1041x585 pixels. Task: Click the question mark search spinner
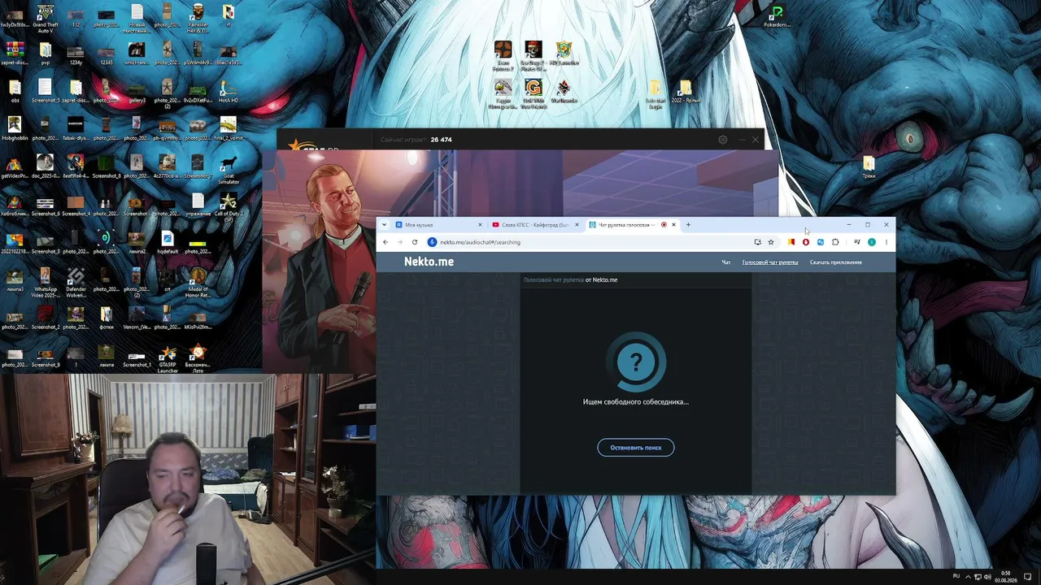click(x=636, y=362)
